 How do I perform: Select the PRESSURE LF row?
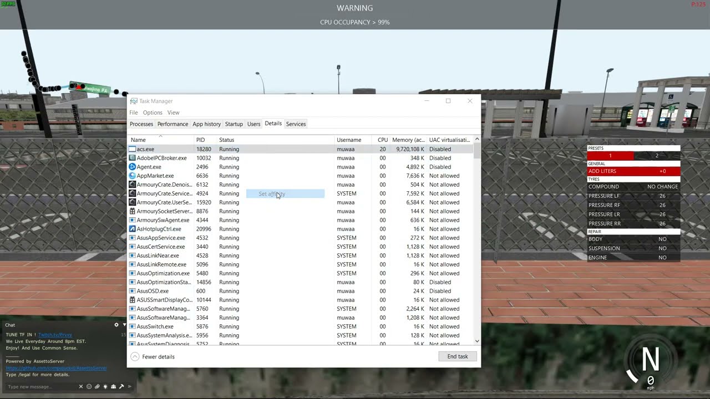coord(633,196)
